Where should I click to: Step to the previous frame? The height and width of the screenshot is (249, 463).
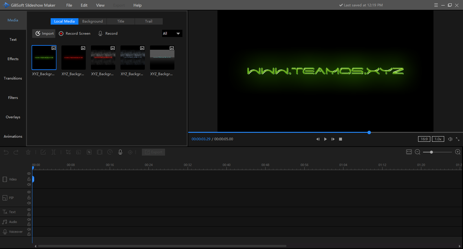tap(318, 139)
